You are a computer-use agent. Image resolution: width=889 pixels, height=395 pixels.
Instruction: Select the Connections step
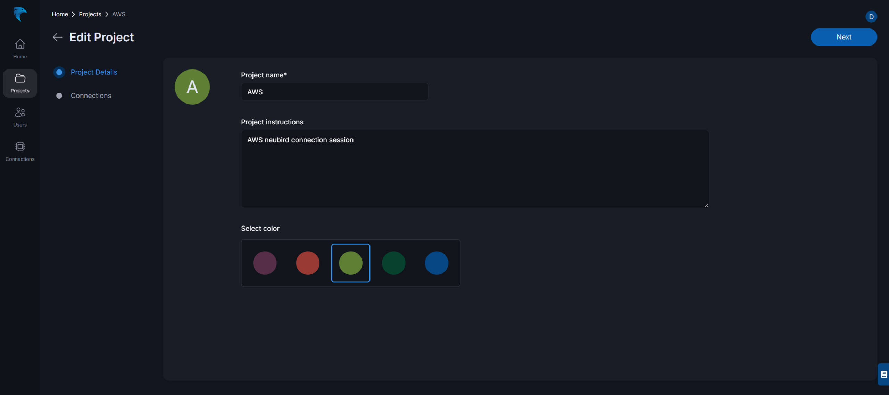click(x=91, y=96)
